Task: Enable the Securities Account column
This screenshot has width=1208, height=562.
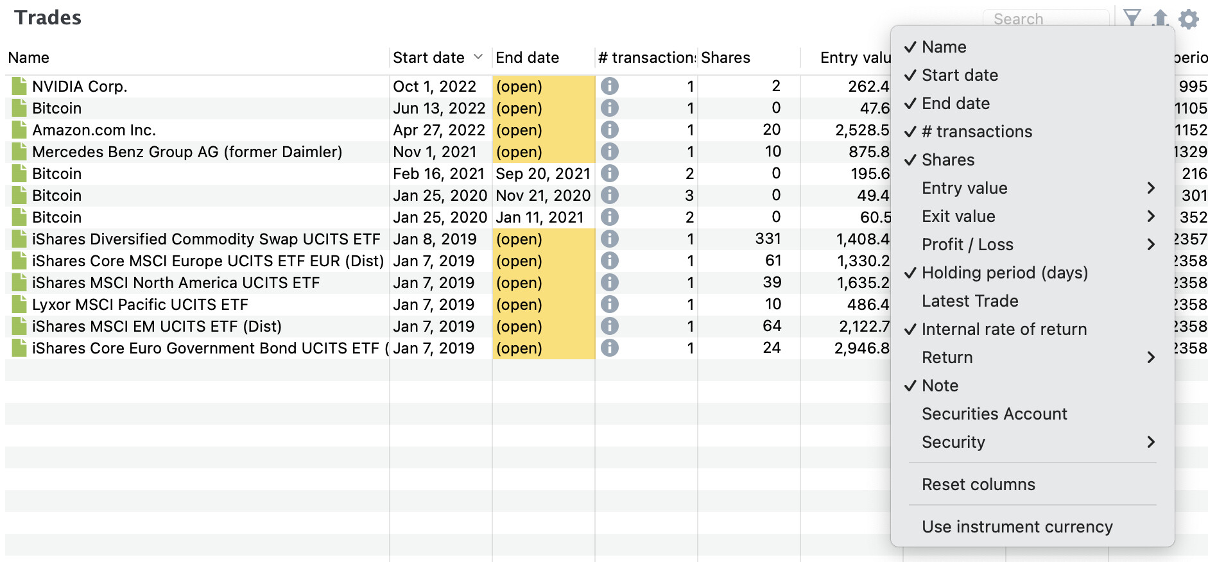Action: [x=1032, y=414]
